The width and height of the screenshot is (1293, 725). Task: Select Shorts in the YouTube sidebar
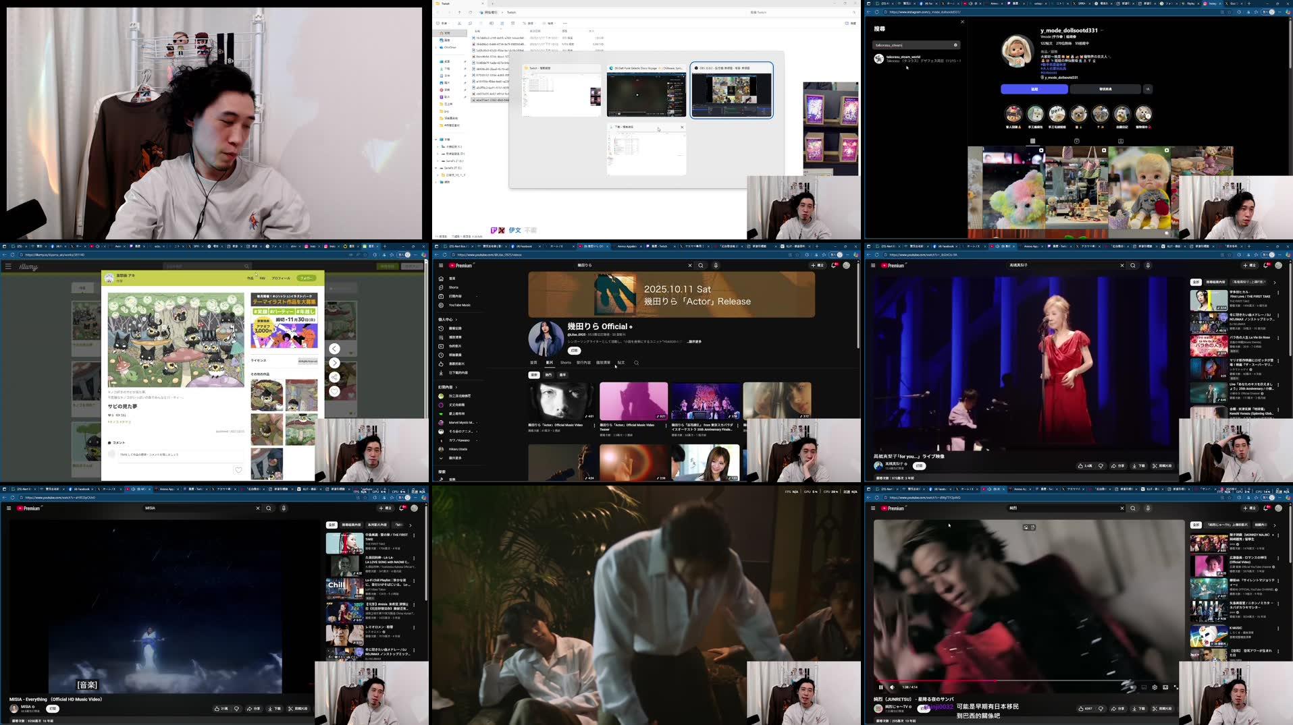tap(452, 287)
